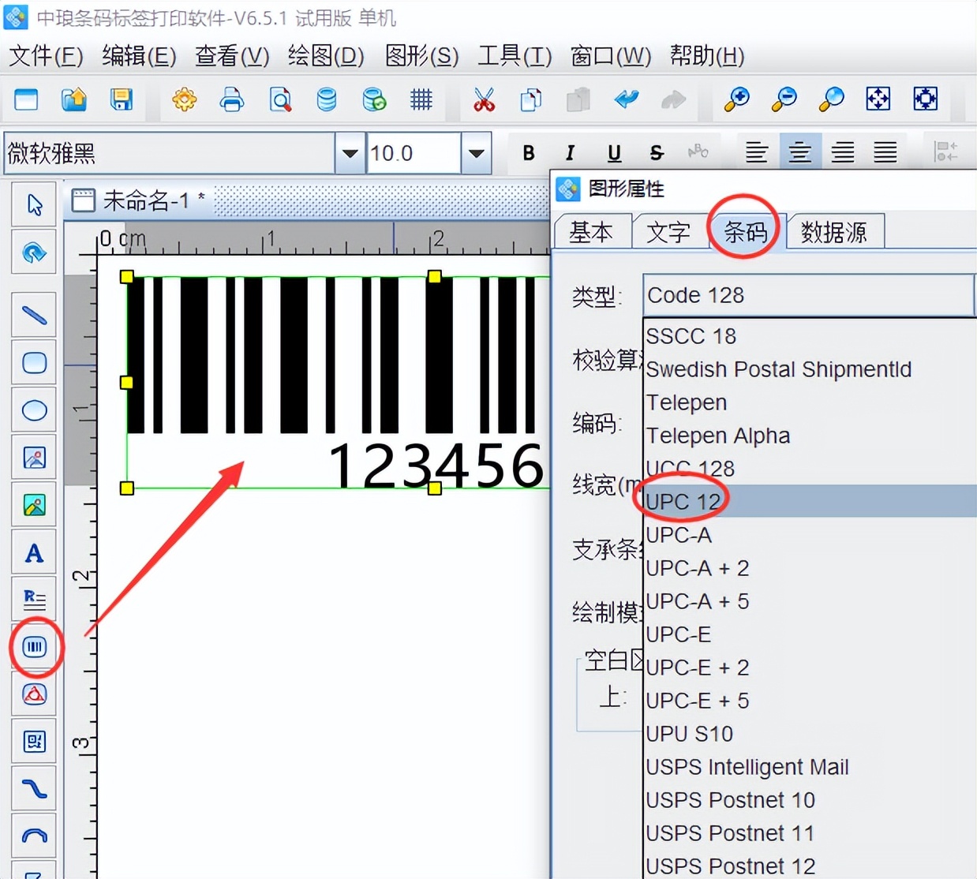Click the cut scissors icon

pos(484,99)
